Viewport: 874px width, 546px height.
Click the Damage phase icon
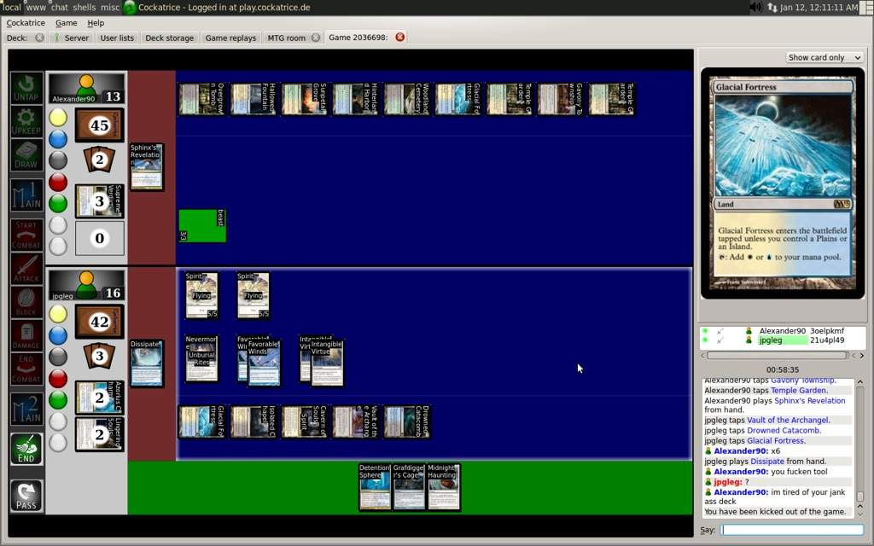click(26, 335)
